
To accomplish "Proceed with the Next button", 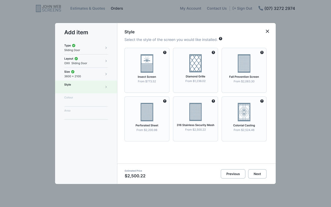I will [x=257, y=174].
